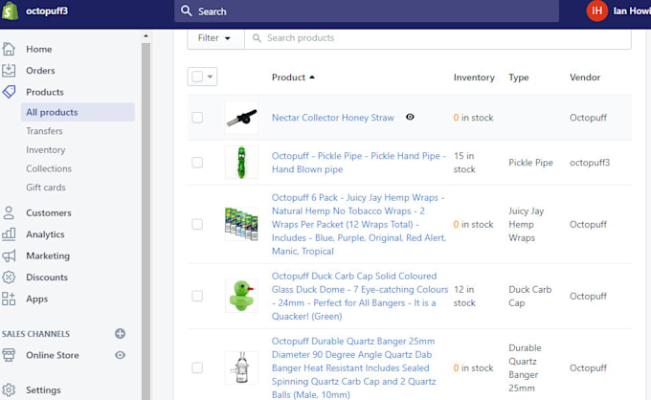
Task: Open Settings in the sidebar
Action: pos(43,390)
